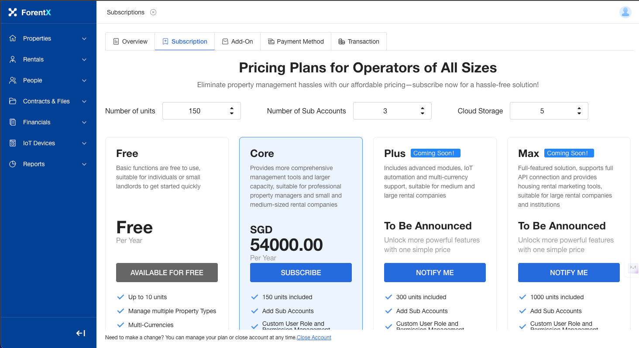Click the Number of units stepper arrows
Screen dimensions: 639x348
[x=232, y=111]
